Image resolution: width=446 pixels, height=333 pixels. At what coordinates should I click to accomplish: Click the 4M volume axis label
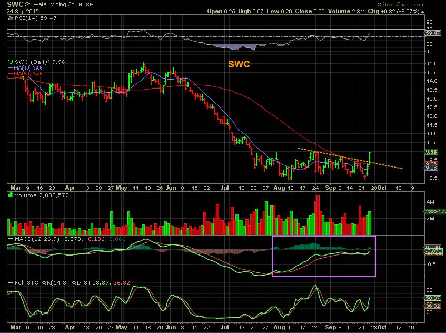click(x=430, y=202)
